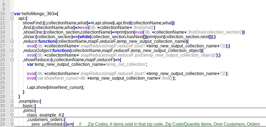Click line number 23 in the gutter

pyautogui.click(x=3, y=73)
